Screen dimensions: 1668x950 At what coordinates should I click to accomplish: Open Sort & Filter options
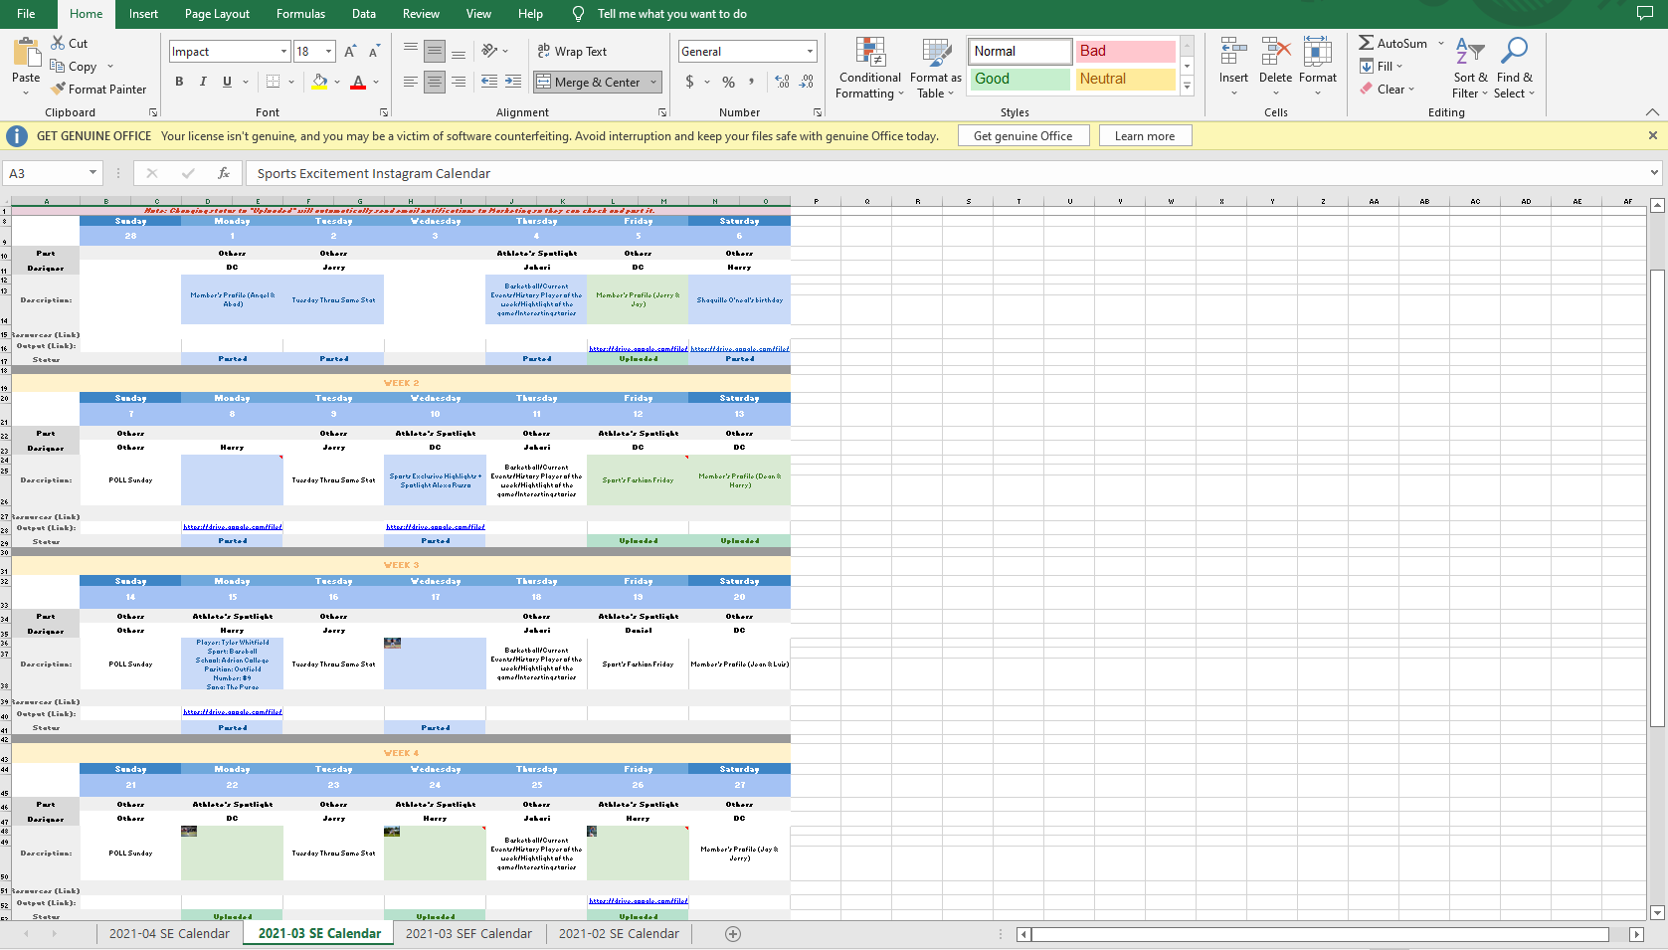pos(1470,69)
